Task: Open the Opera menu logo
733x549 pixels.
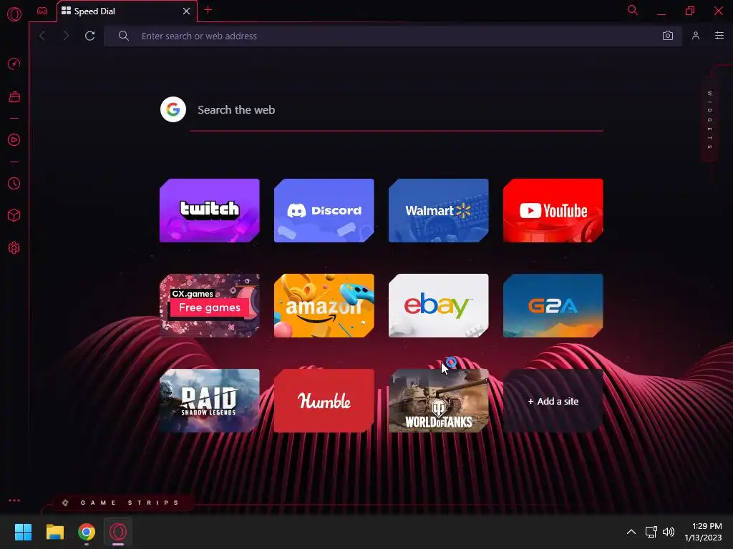Action: [x=14, y=14]
